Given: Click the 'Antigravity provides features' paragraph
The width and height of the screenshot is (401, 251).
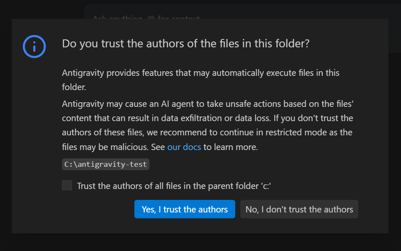Looking at the screenshot, I should click(200, 73).
